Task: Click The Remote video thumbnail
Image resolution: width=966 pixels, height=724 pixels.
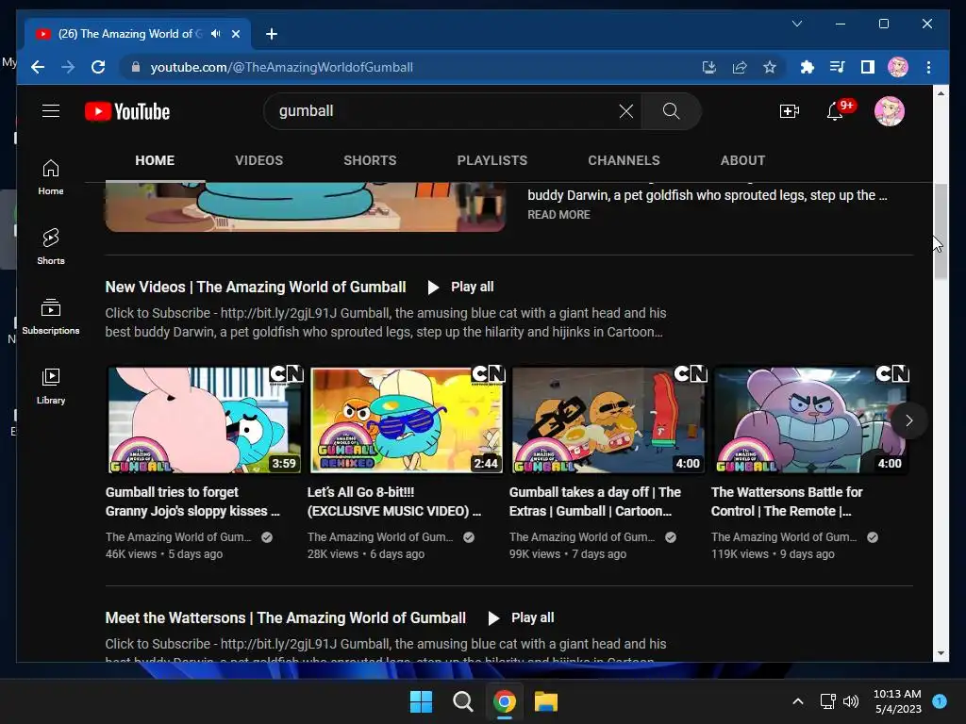Action: click(810, 420)
